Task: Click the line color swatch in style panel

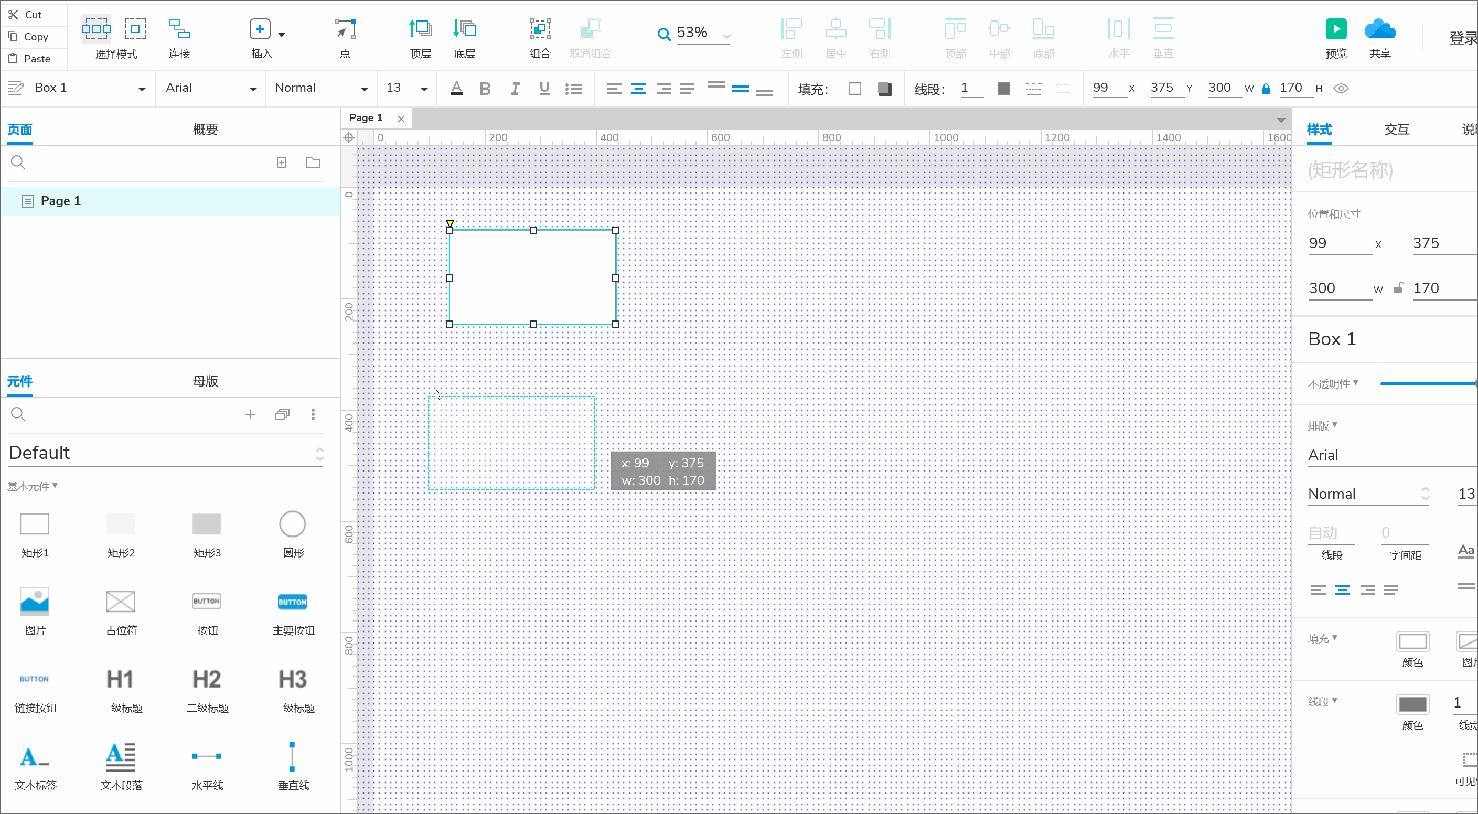Action: click(x=1412, y=704)
